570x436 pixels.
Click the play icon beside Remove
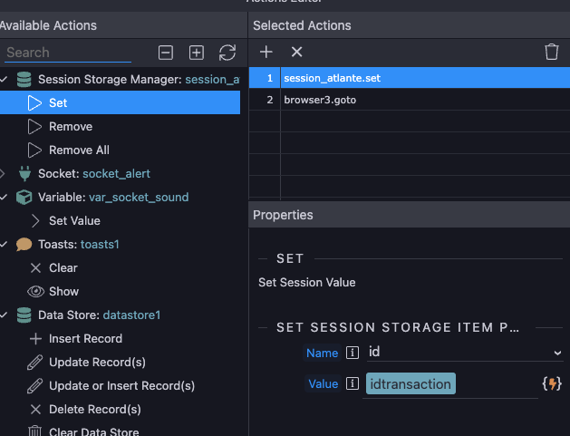34,127
